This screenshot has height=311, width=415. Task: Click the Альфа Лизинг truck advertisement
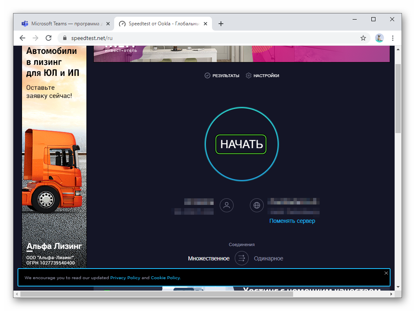point(54,157)
